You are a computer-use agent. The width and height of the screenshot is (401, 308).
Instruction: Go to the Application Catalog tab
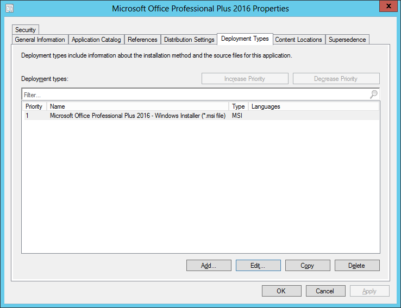point(96,40)
